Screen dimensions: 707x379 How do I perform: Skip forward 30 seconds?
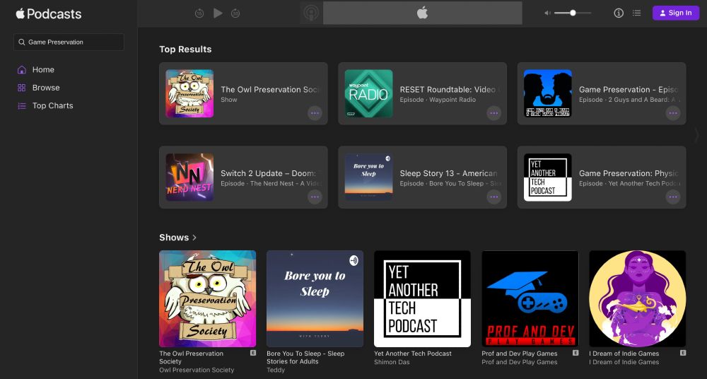point(235,13)
